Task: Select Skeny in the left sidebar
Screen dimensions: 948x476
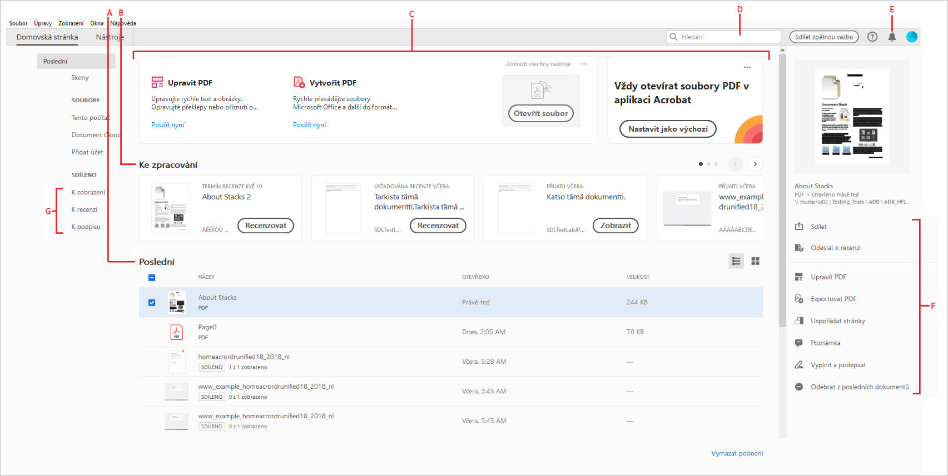Action: click(80, 78)
